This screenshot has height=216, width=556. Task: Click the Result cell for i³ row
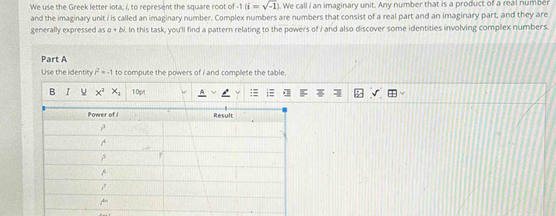click(224, 128)
